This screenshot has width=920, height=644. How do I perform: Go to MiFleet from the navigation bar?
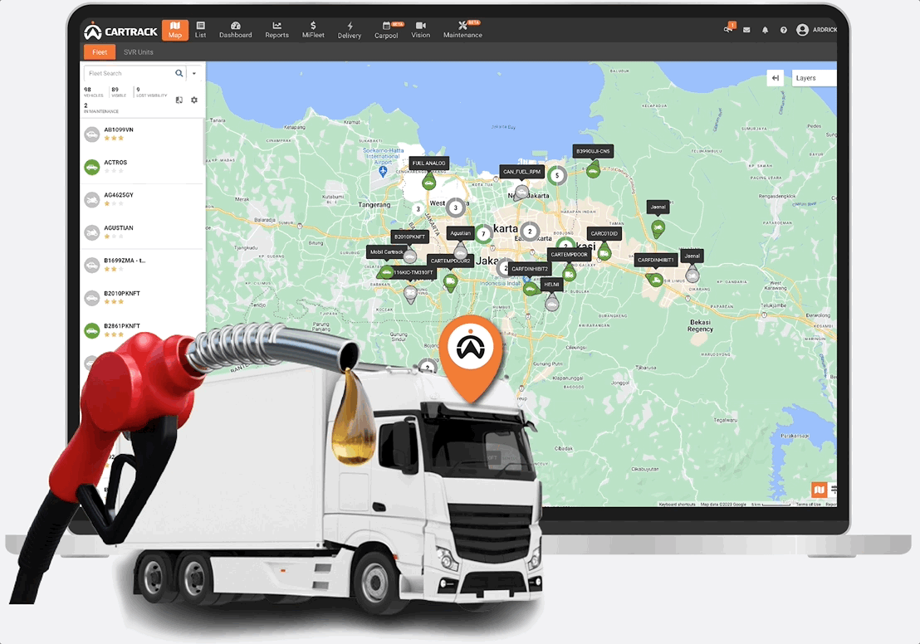(x=313, y=30)
